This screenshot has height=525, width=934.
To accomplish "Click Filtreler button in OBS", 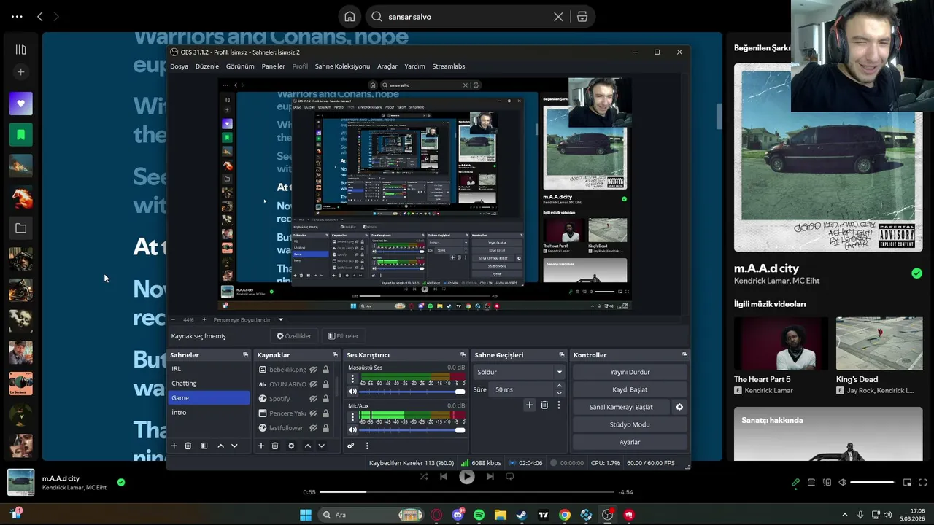I will 343,336.
